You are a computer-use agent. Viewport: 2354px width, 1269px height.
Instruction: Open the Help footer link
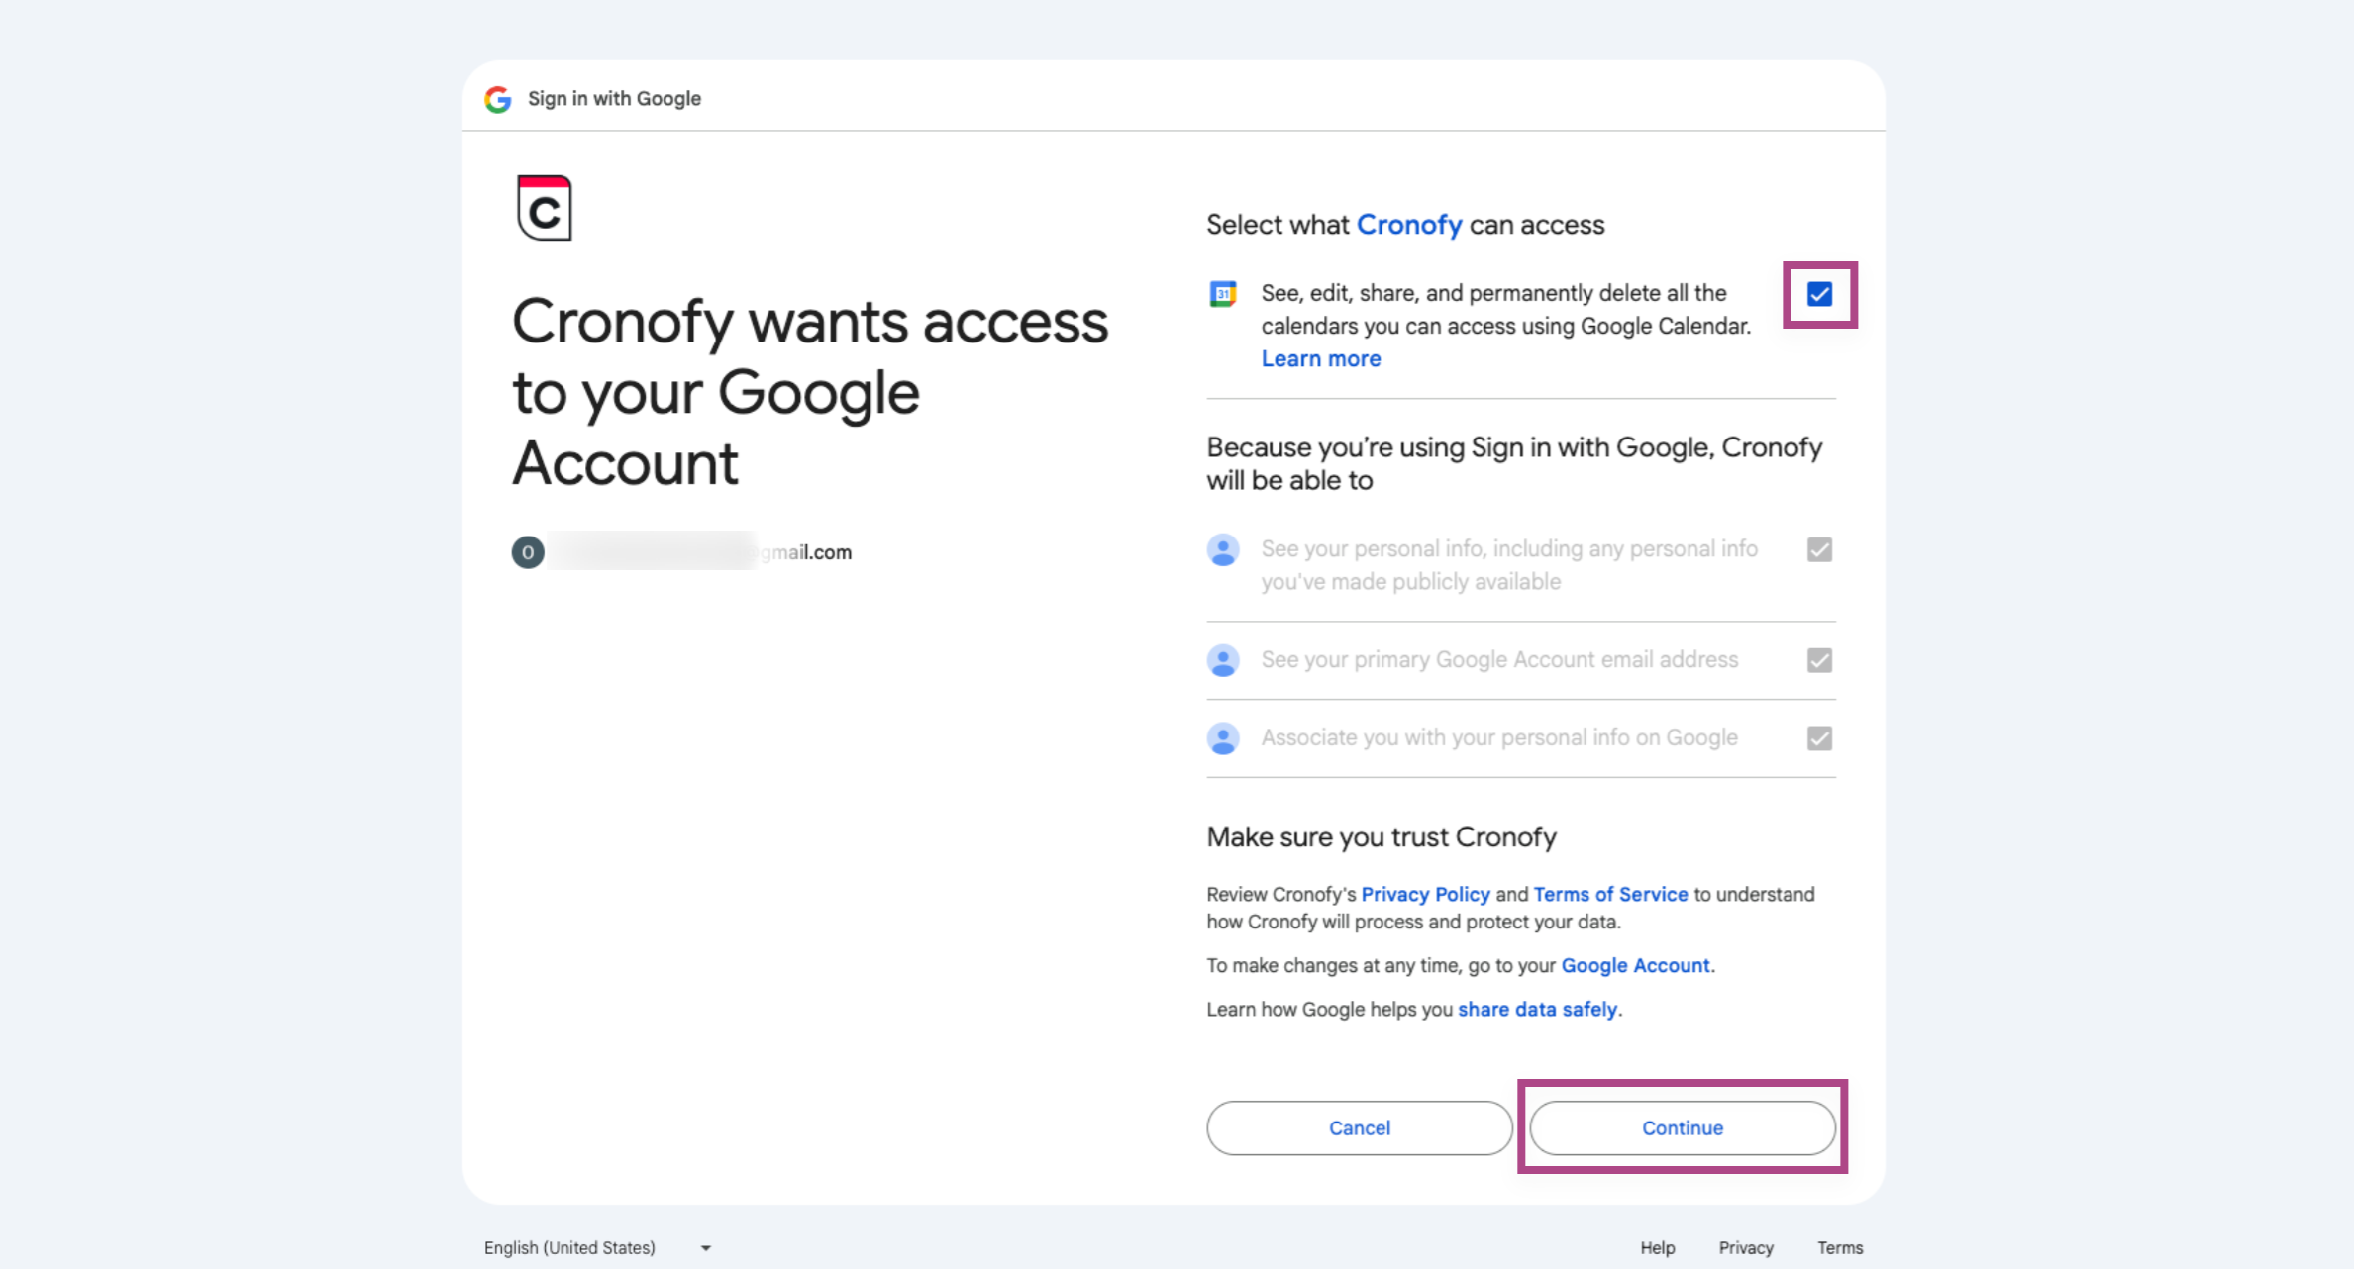point(1657,1248)
